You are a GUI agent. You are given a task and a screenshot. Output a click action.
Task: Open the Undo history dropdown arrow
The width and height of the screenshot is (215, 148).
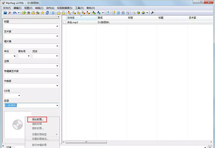[19, 13]
